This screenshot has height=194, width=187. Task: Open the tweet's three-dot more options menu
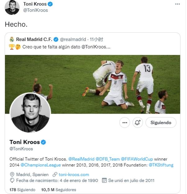(177, 4)
